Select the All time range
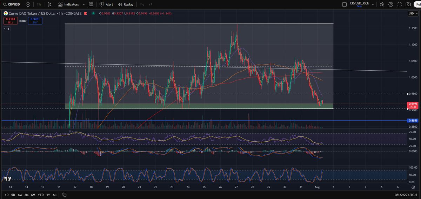Viewport: 421px width, 199px height. (54, 194)
